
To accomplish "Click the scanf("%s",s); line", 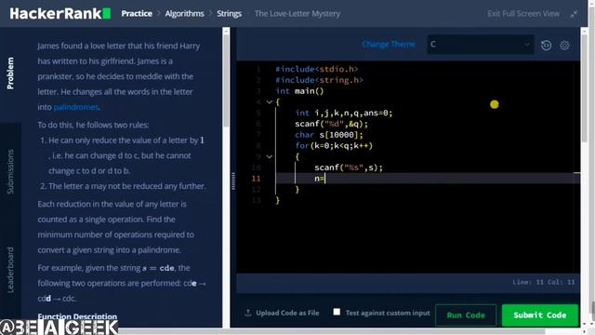I will point(349,167).
